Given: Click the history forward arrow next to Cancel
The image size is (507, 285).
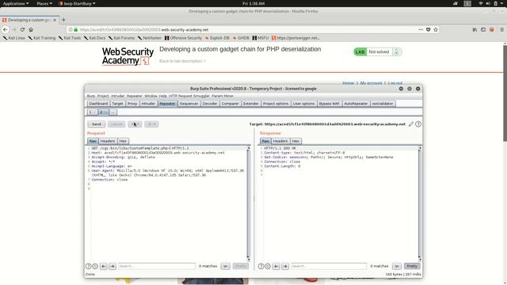Looking at the screenshot, I should coord(151,124).
